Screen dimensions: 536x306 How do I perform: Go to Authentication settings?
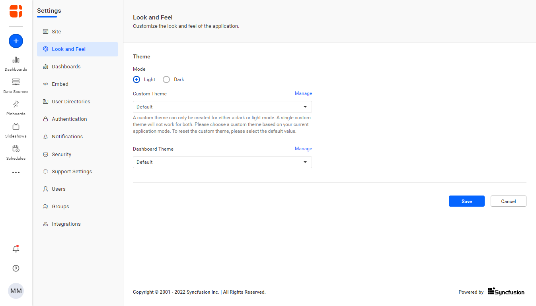click(69, 119)
